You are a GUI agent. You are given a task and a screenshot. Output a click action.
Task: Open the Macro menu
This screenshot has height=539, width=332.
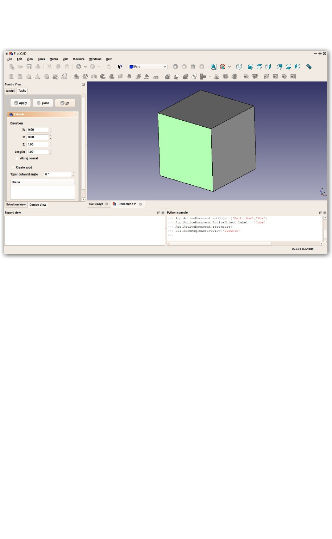pos(54,59)
